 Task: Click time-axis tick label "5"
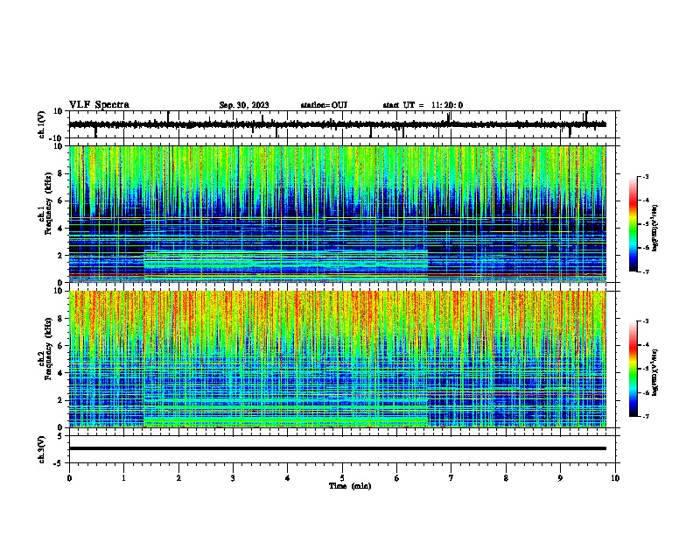(342, 478)
